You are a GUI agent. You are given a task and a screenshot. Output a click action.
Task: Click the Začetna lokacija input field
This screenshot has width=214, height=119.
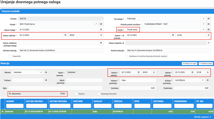[x=61, y=50]
